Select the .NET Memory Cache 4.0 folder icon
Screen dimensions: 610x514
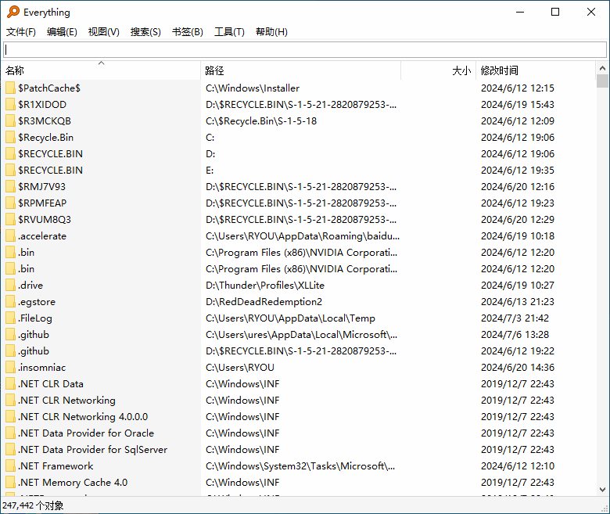point(10,482)
